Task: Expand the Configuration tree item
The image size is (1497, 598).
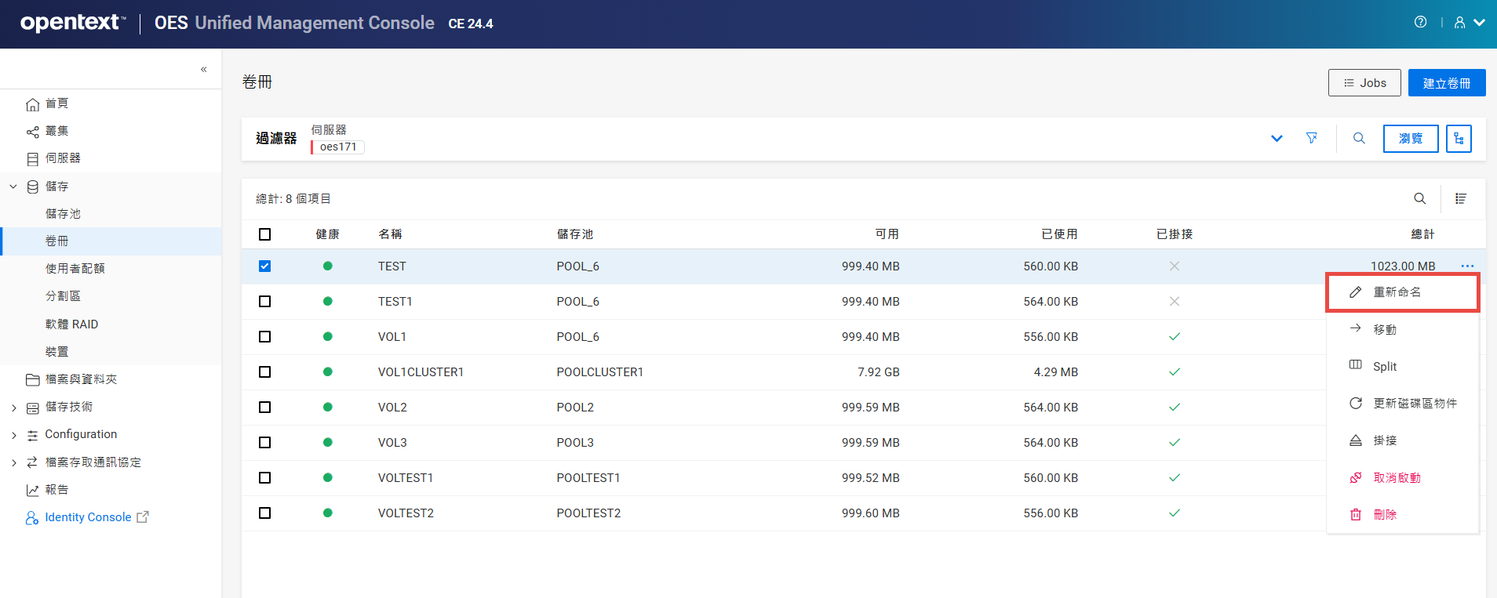Action: coord(14,435)
